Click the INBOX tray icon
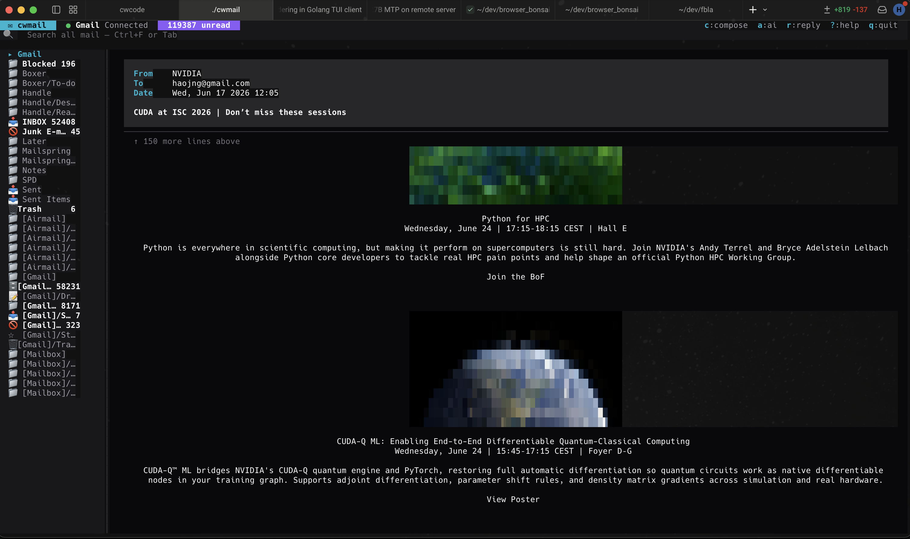Screen dimensions: 910x539 pyautogui.click(x=13, y=122)
